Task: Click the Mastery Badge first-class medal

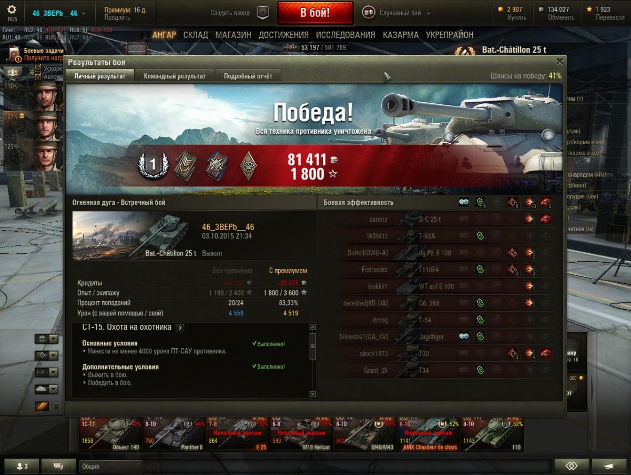Action: pos(153,165)
